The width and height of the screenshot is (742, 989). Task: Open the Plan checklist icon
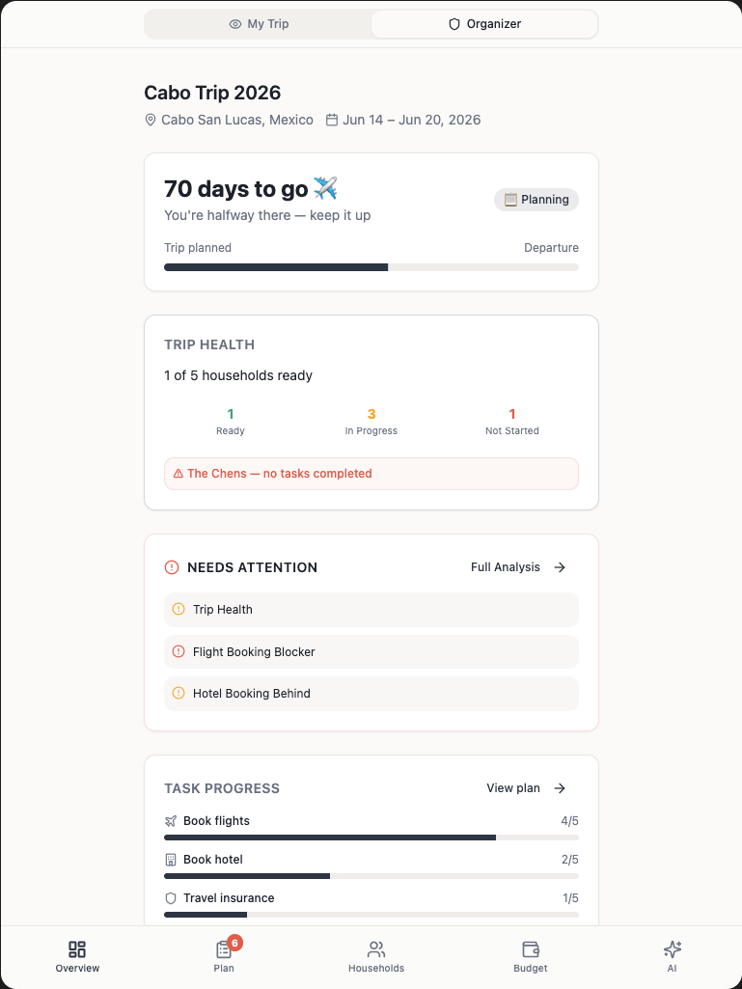[x=224, y=949]
